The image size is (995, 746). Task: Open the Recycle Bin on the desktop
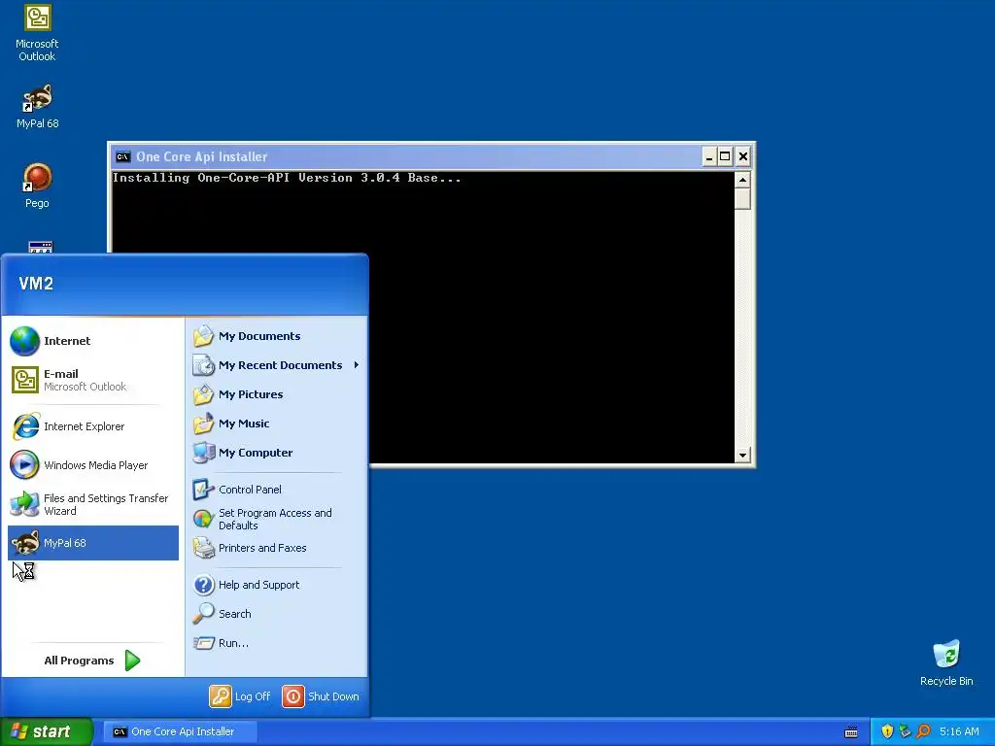(946, 663)
